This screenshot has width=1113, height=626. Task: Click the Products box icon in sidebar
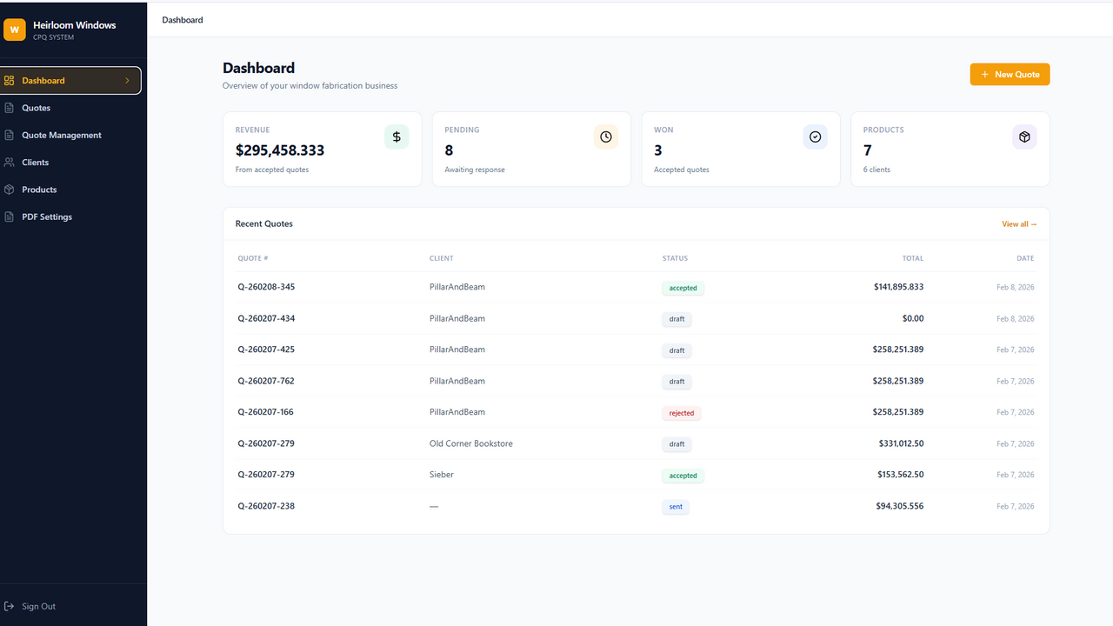pyautogui.click(x=10, y=190)
